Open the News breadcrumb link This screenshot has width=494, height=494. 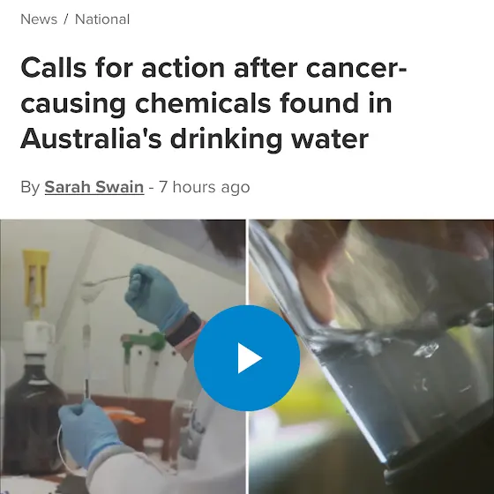click(x=39, y=19)
